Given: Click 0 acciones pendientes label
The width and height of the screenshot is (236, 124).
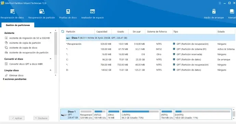Looking at the screenshot, I should (15, 79).
